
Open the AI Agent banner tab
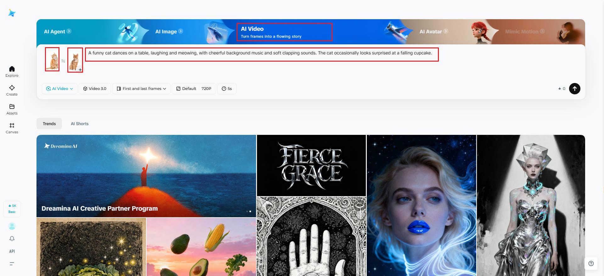pyautogui.click(x=58, y=31)
